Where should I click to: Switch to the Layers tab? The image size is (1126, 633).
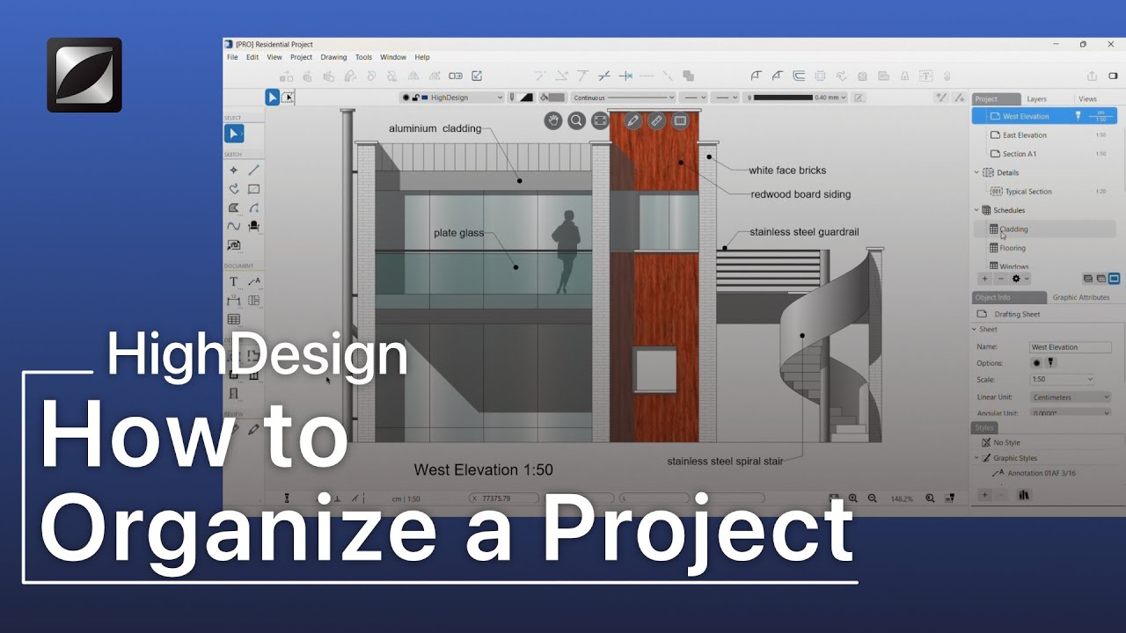click(x=1036, y=99)
